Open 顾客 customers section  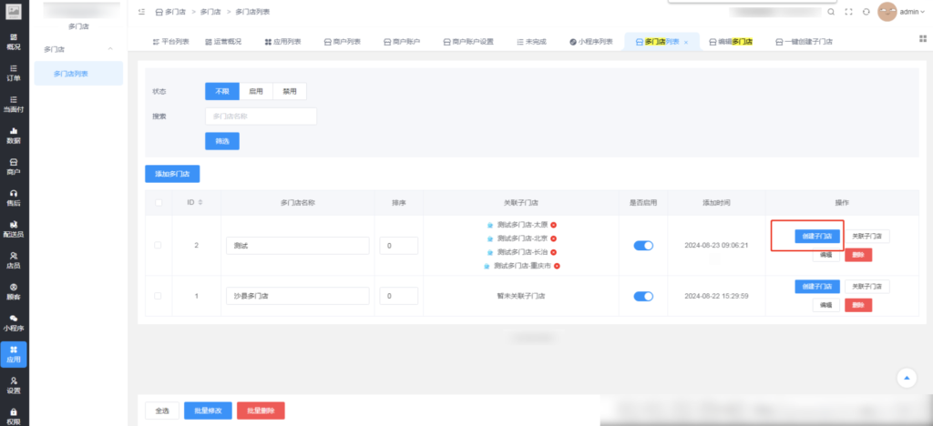click(x=13, y=291)
